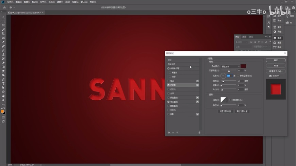Select the Zoom magnifier tool
The image size is (296, 166).
[3, 100]
